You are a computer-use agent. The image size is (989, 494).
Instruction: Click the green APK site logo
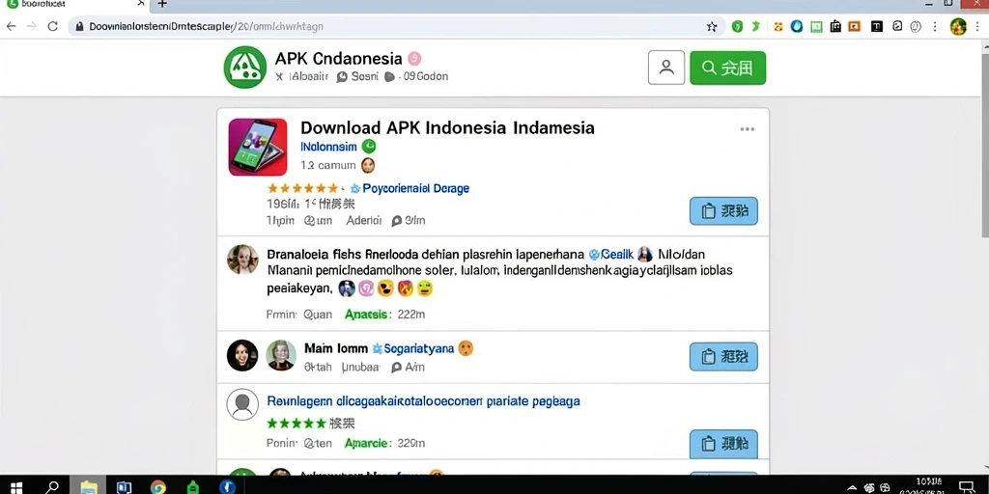244,67
